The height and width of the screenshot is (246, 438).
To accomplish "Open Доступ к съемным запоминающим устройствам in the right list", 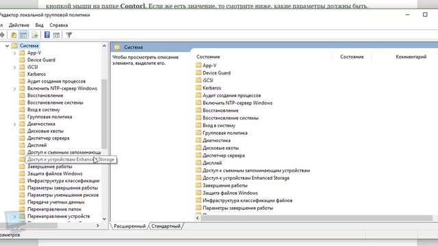I will 257,170.
